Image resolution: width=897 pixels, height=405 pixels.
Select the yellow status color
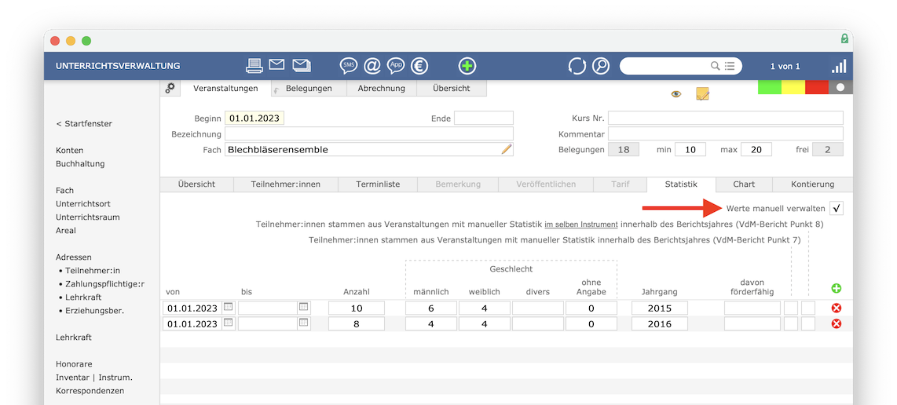793,87
